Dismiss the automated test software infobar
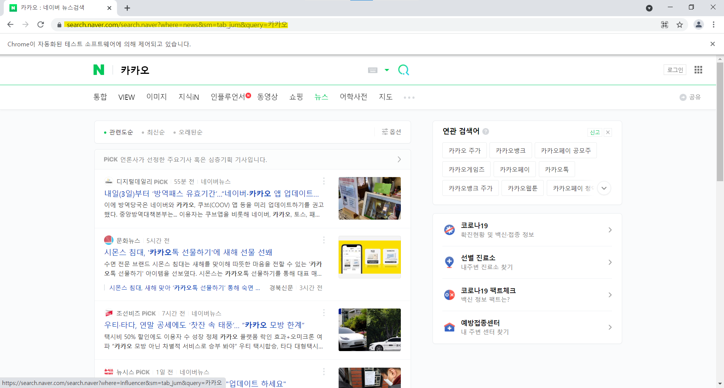This screenshot has height=388, width=724. point(712,44)
